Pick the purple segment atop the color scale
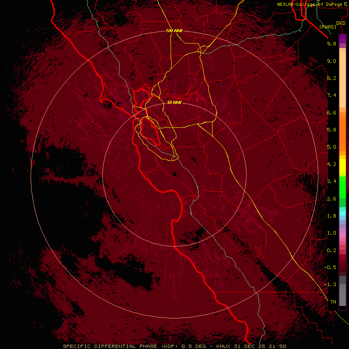The image size is (349, 349). tap(342, 39)
